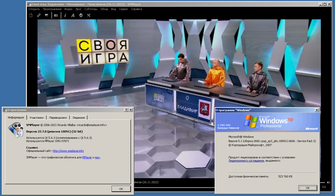Confirm OK in the Windows About dialog

[x=308, y=188]
